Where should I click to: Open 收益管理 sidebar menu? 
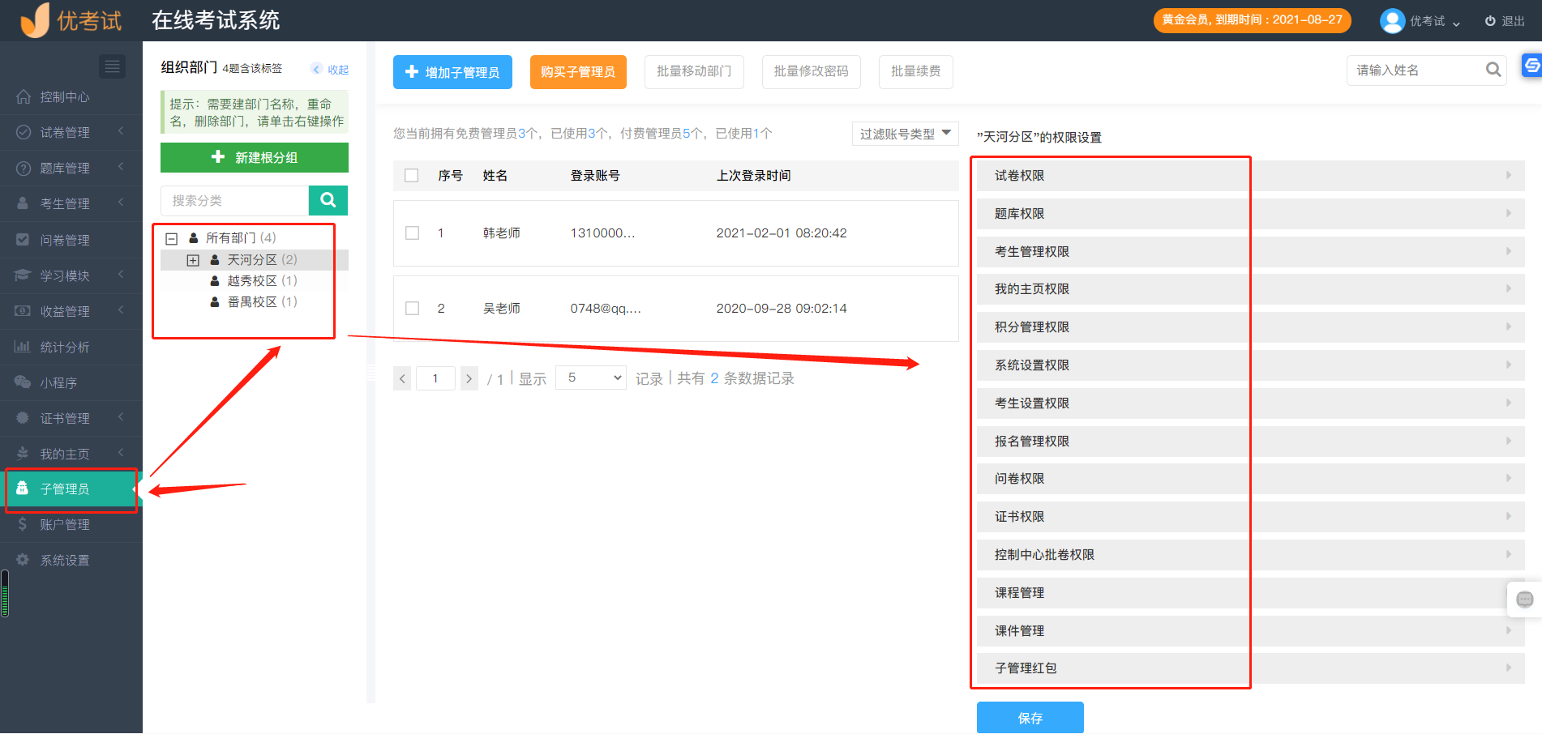[x=71, y=311]
